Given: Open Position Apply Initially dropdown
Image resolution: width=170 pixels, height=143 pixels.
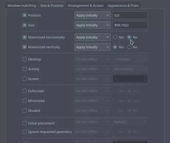Looking at the screenshot, I should coord(92,15).
